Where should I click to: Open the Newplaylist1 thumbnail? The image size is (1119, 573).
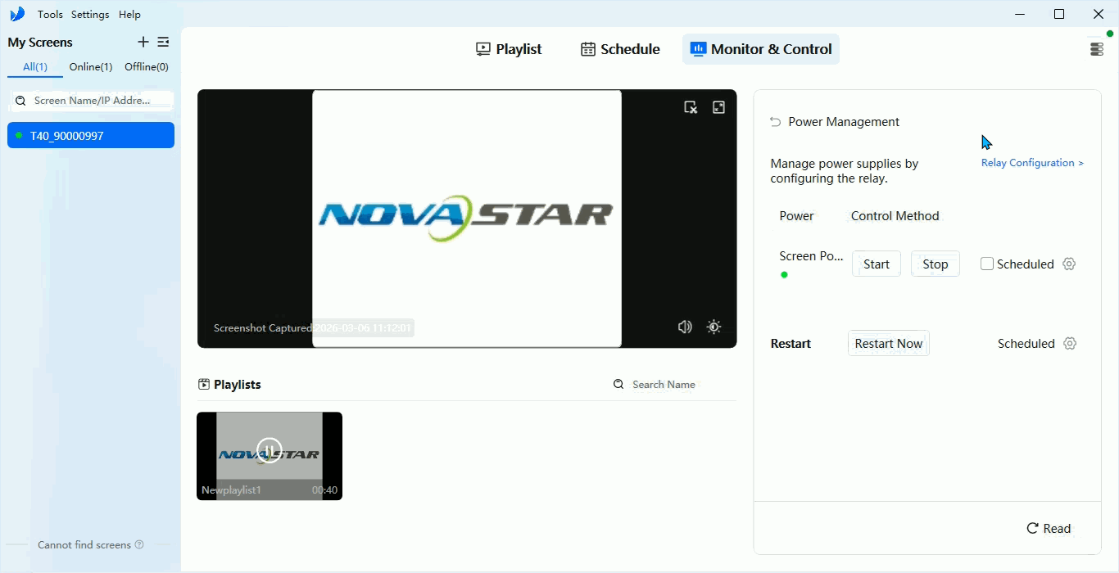click(x=270, y=456)
